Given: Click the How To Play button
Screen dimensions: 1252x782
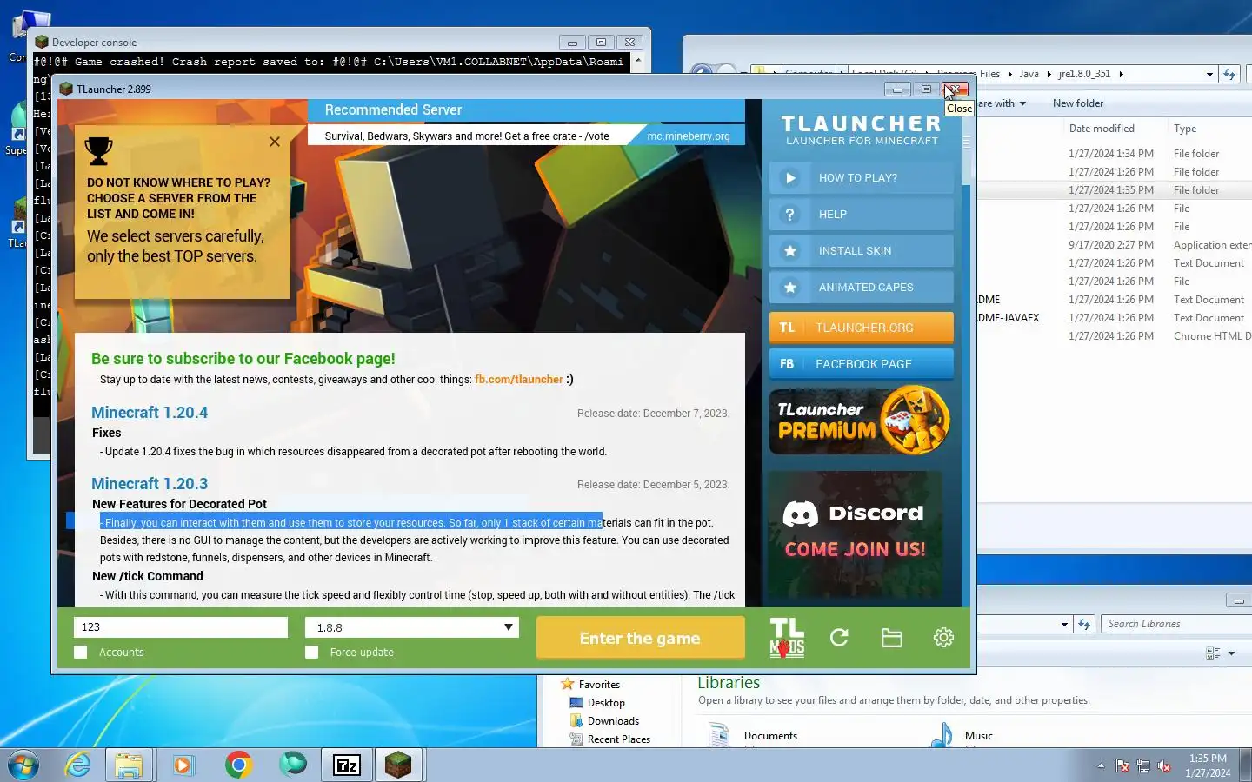Looking at the screenshot, I should coord(861,178).
